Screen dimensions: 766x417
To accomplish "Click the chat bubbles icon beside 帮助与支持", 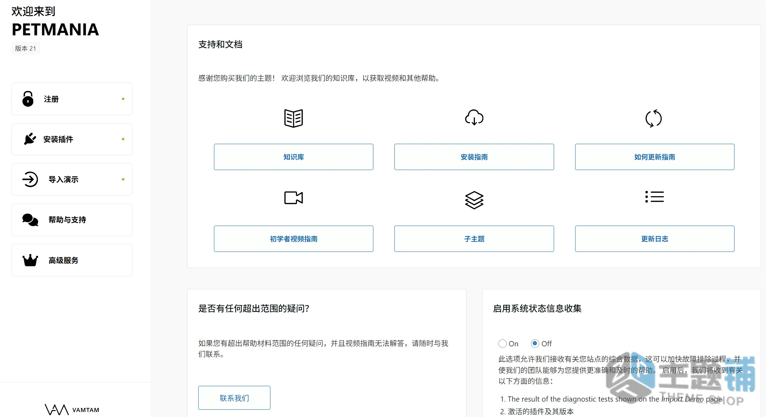I will (30, 220).
